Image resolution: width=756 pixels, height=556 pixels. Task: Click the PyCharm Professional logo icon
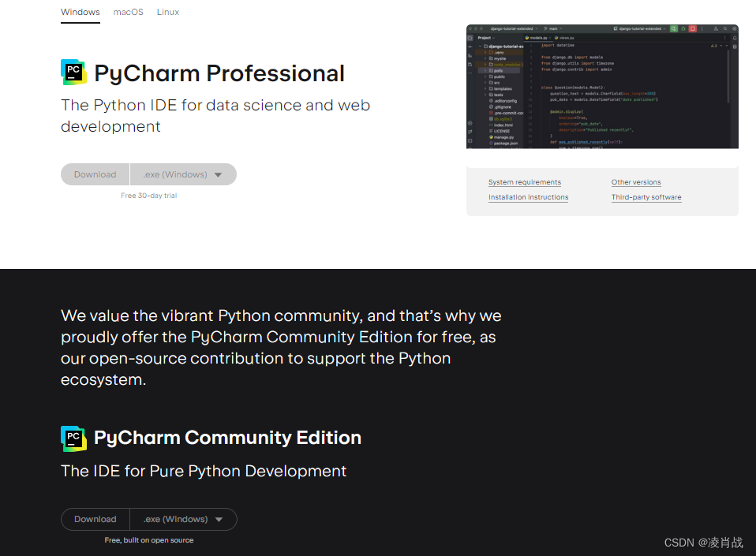(x=73, y=73)
